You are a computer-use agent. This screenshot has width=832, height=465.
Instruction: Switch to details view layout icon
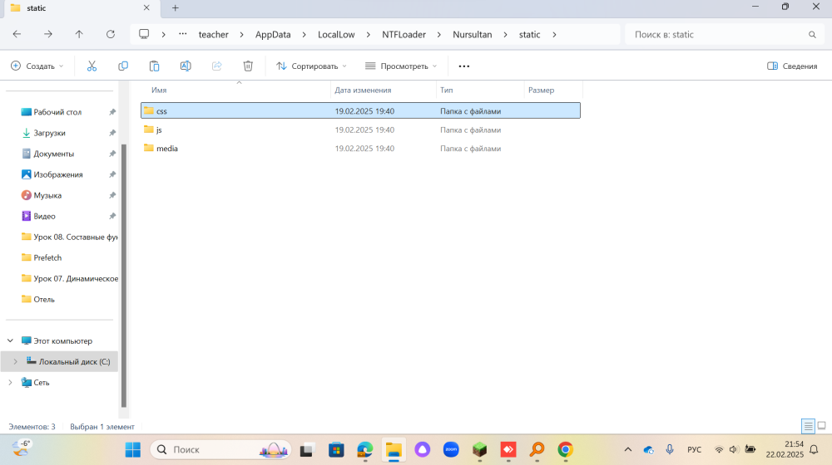[x=808, y=426]
